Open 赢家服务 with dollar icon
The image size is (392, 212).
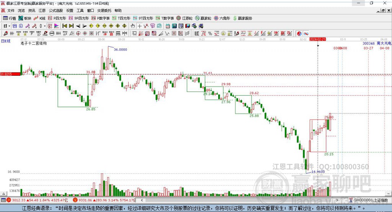pyautogui.click(x=243, y=18)
